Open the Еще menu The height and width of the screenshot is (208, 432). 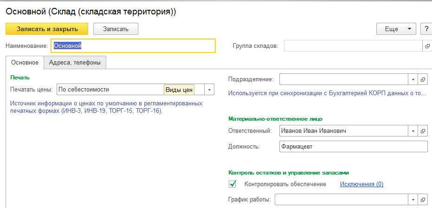point(396,29)
